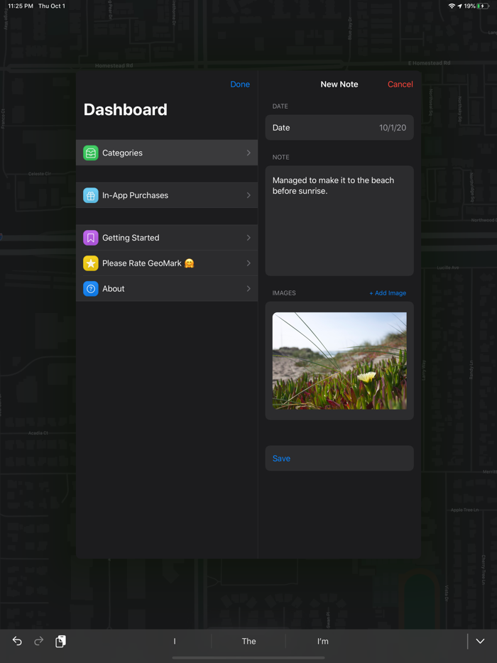Expand the About row chevron

coord(248,289)
